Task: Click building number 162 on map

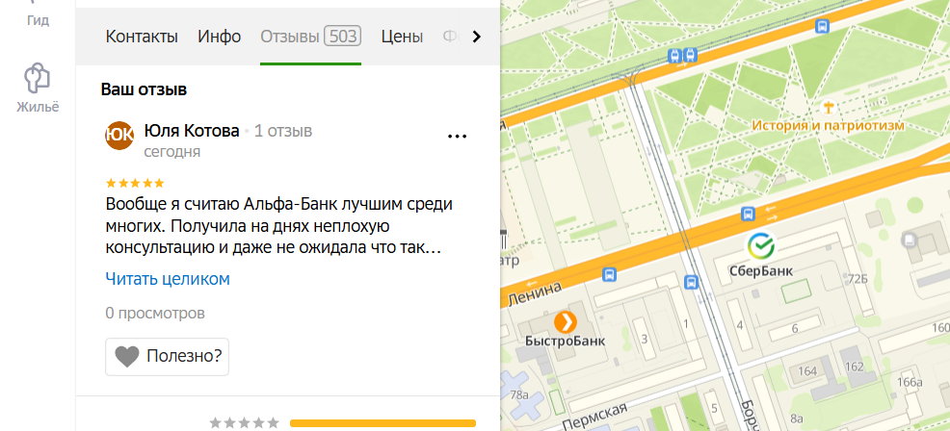Action: (854, 367)
